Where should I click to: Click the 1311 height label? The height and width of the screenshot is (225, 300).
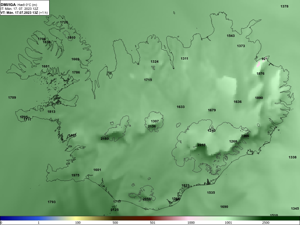pyautogui.click(x=184, y=58)
